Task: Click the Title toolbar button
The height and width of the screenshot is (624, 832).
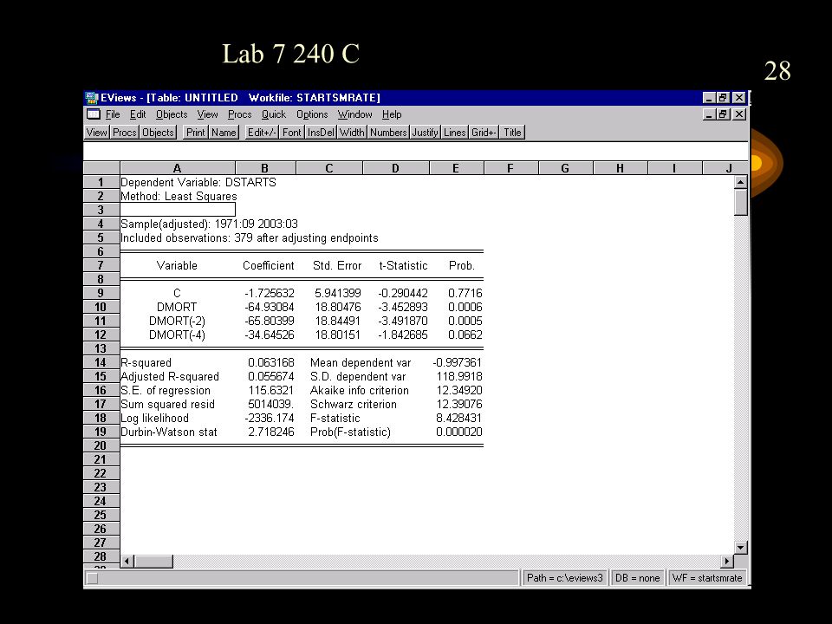Action: click(512, 132)
